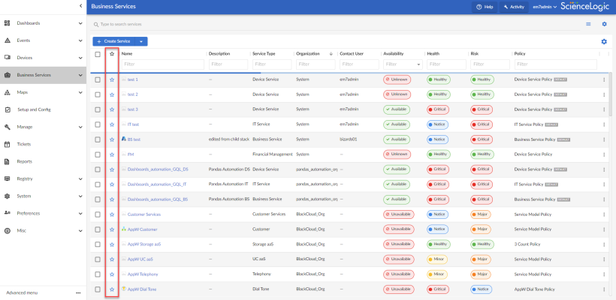Click the Name column filter field
616x300 pixels.
pyautogui.click(x=163, y=64)
